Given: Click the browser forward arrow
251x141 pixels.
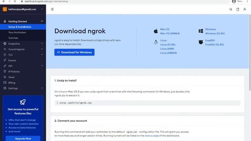Looking at the screenshot, I should (x=9, y=1).
